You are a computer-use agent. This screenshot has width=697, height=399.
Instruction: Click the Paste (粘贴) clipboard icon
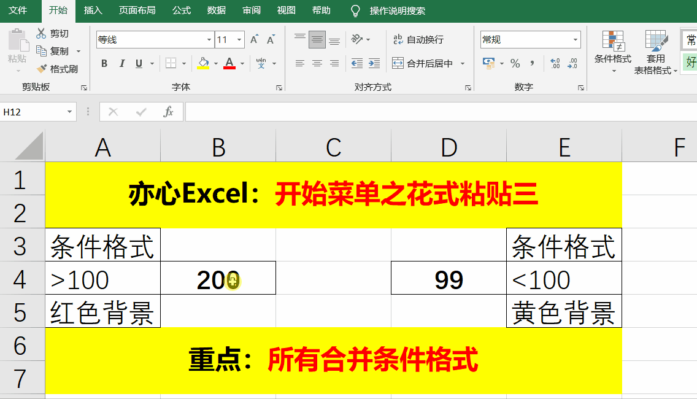tap(18, 41)
